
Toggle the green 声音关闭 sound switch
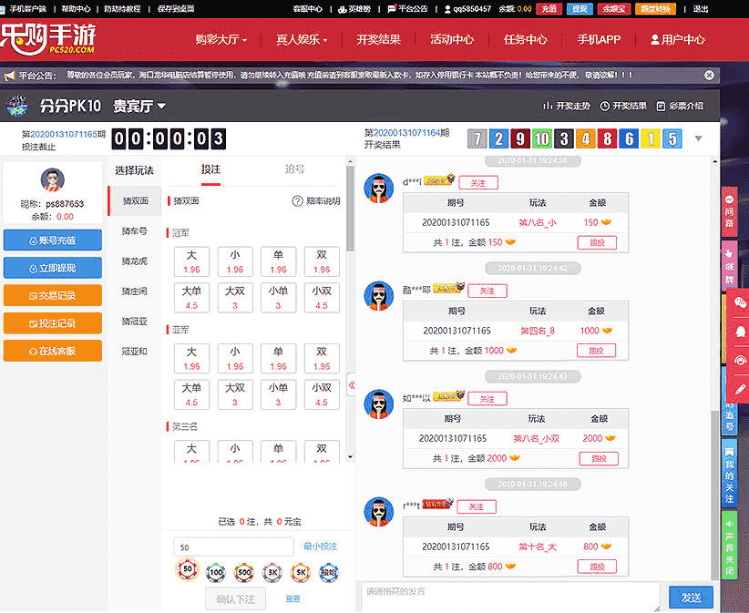pos(730,547)
